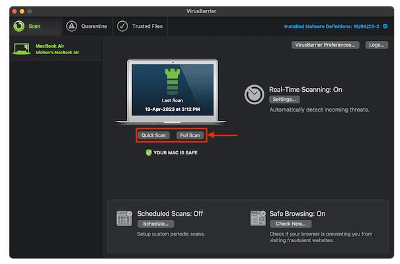The height and width of the screenshot is (264, 400).
Task: Open the Quarantine tab
Action: click(87, 26)
